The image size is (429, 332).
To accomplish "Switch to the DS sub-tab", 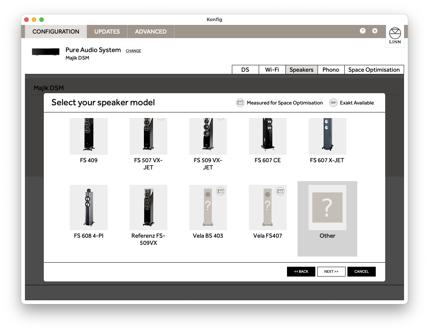I will pos(245,70).
